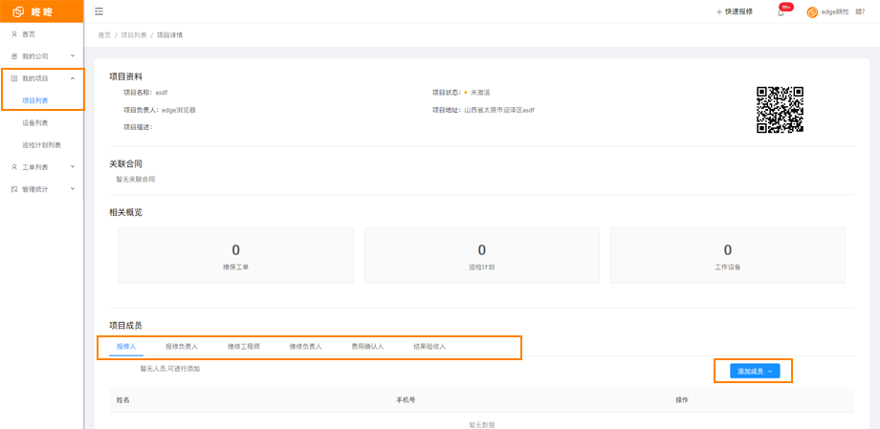Click the 工单列表 sidebar icon
The image size is (880, 429).
pyautogui.click(x=13, y=167)
